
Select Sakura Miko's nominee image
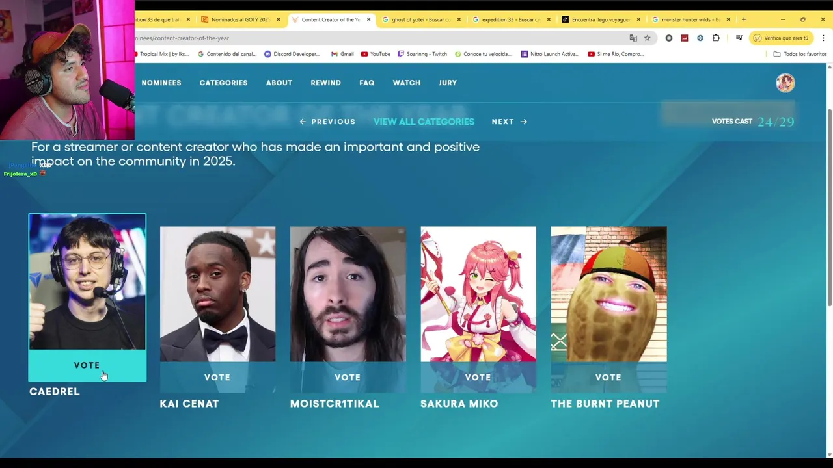(478, 294)
